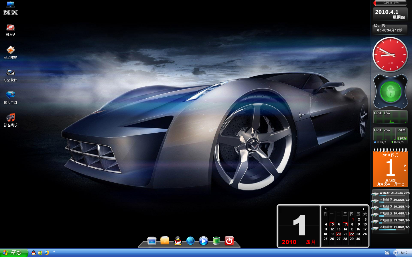Click the 本地磁盘 39.4GB drive entry
412x257 pixels.
tap(391, 214)
